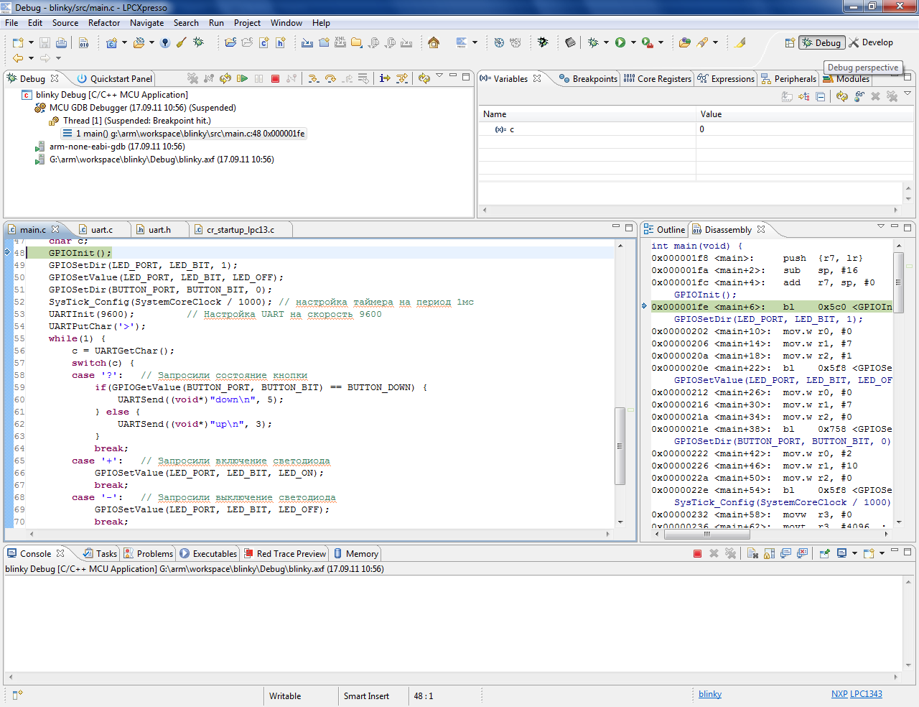Open the Debug launch dropdown arrow
Screen dimensions: 919x707
tap(606, 42)
